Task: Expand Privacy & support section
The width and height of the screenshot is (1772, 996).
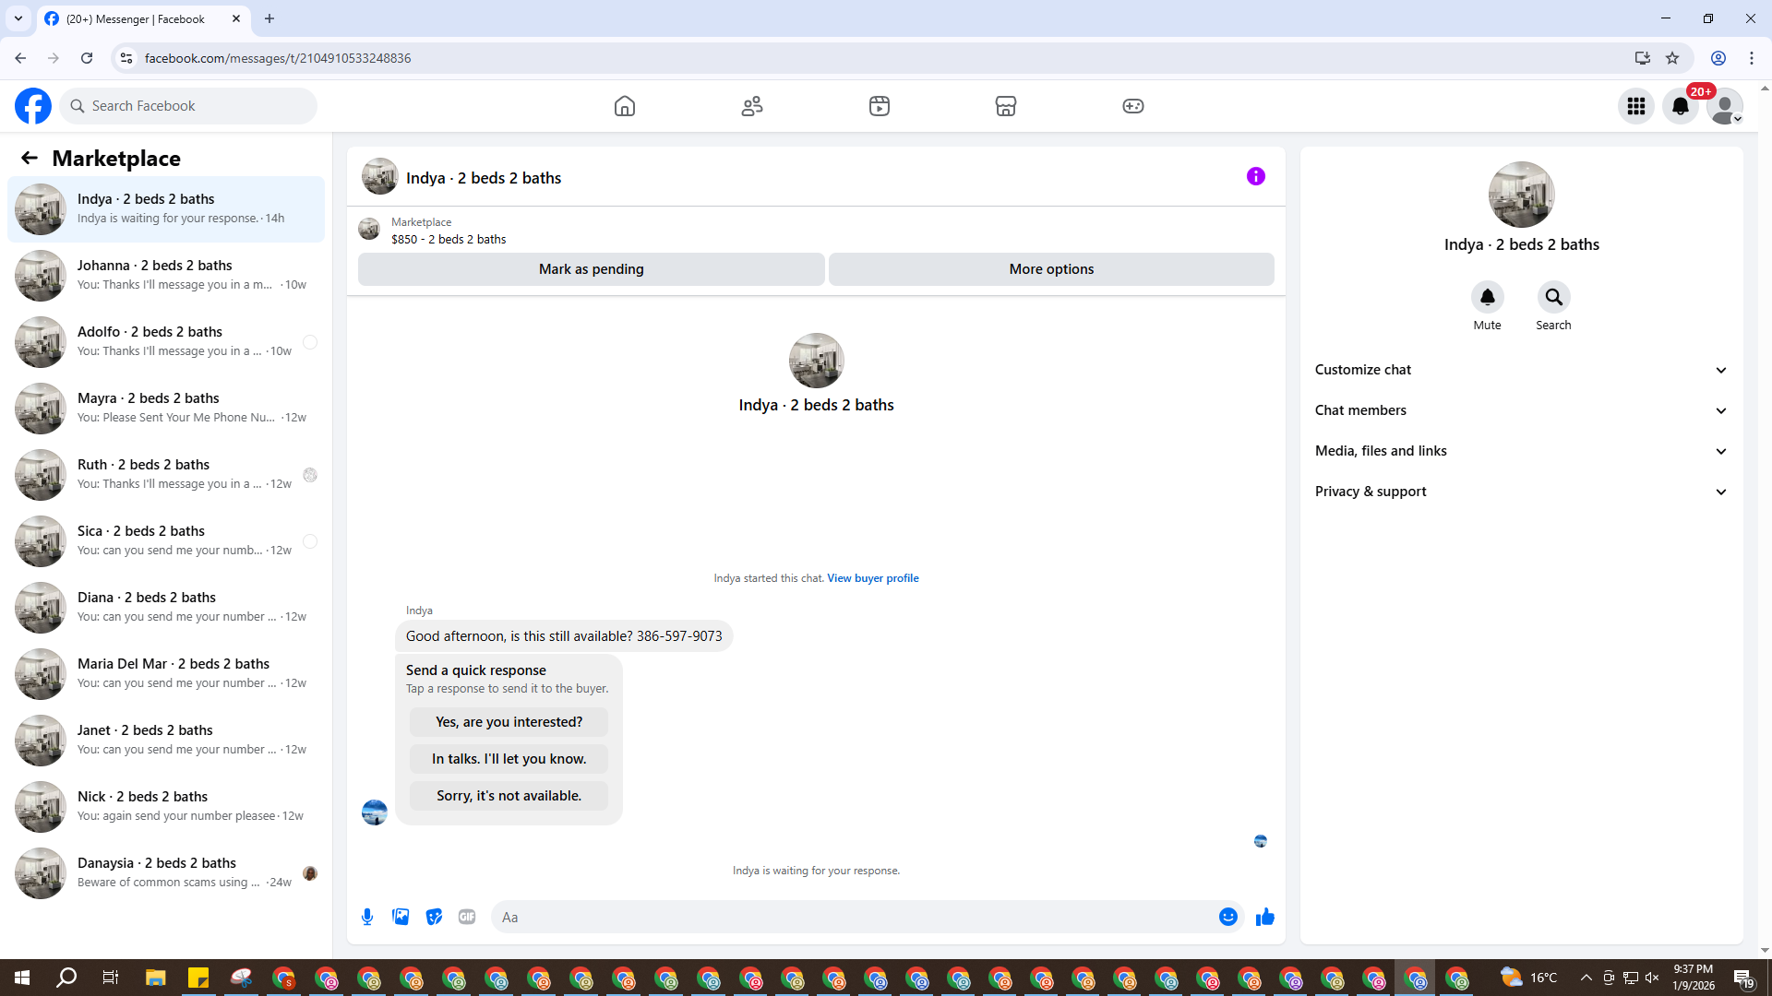Action: (x=1521, y=492)
